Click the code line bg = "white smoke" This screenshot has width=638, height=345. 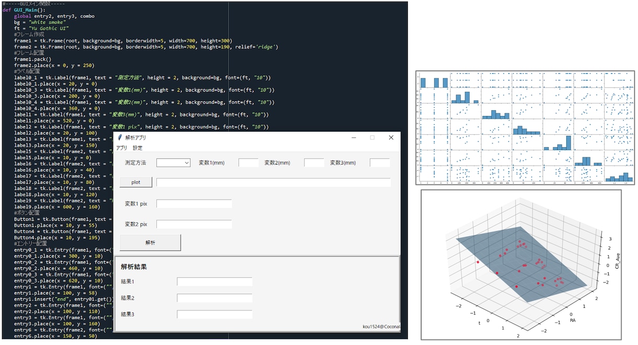39,22
